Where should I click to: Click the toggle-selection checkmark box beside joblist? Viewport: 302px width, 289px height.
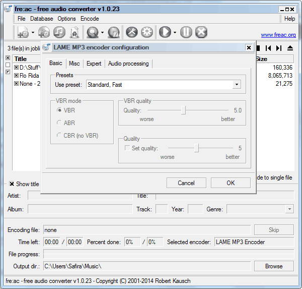[8, 72]
